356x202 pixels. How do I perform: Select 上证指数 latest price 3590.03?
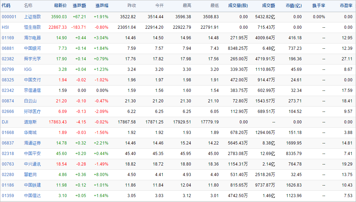click(x=59, y=16)
